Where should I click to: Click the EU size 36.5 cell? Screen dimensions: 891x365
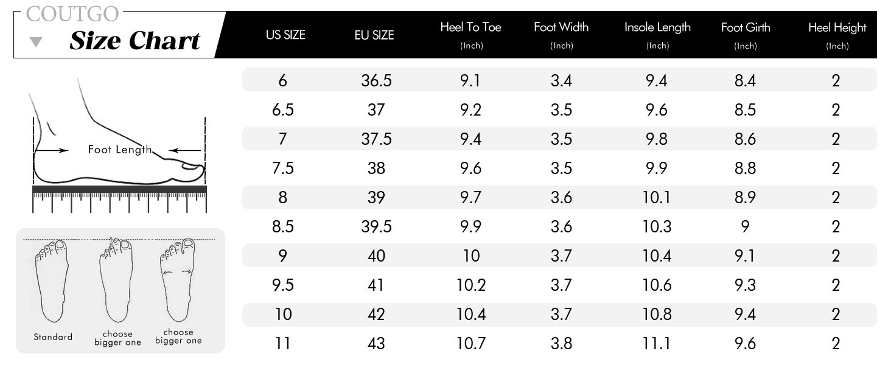point(376,80)
